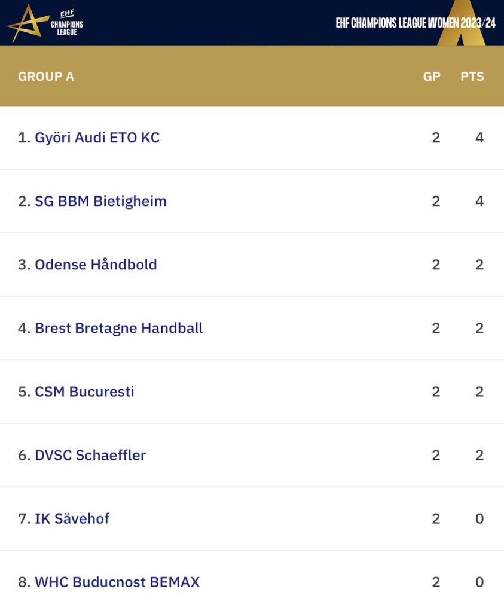Click IK Sävehof points value zero
Screen dimensions: 504x613
tap(479, 519)
